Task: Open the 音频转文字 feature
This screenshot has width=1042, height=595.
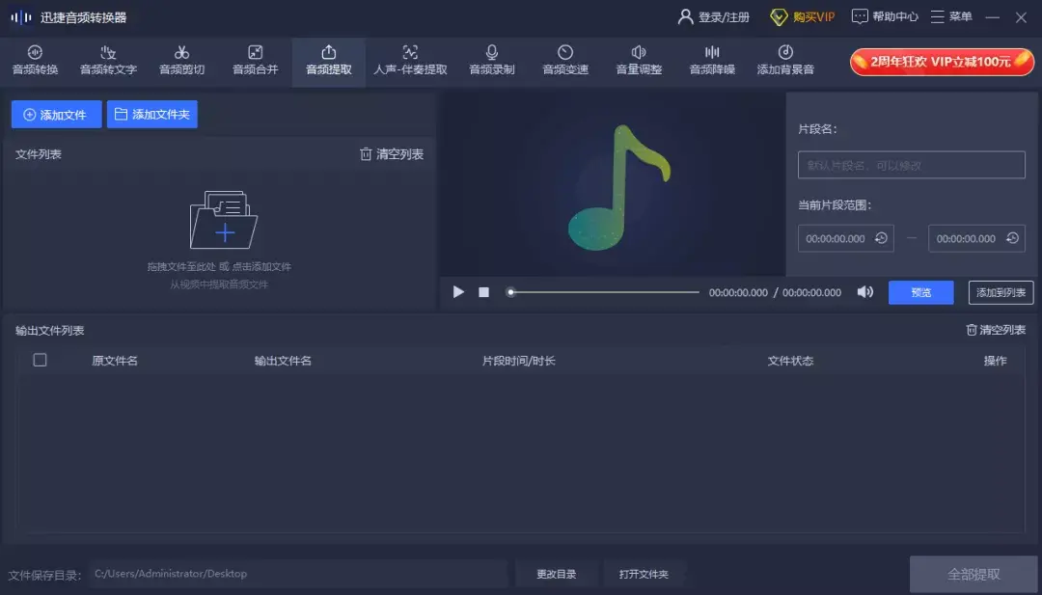Action: click(x=108, y=61)
